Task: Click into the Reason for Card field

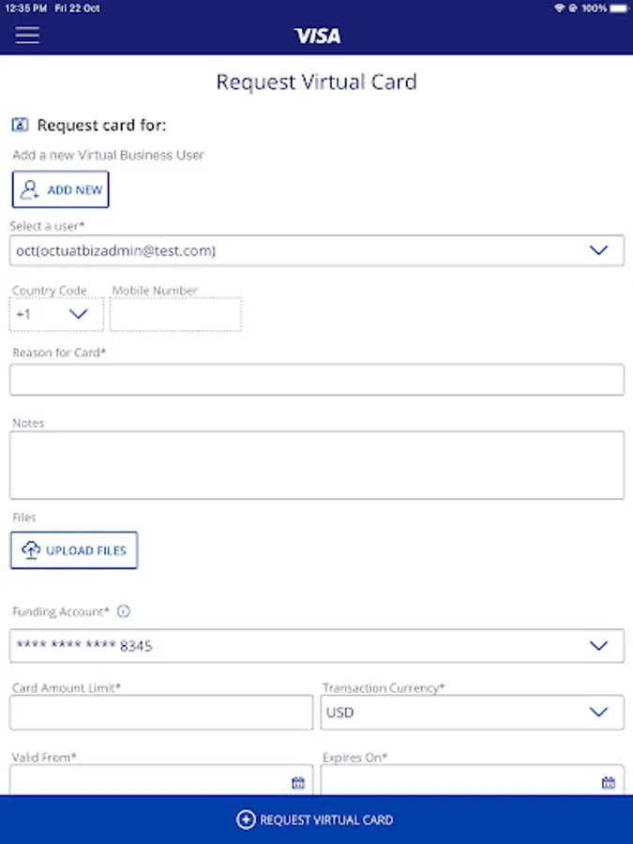Action: (x=316, y=380)
